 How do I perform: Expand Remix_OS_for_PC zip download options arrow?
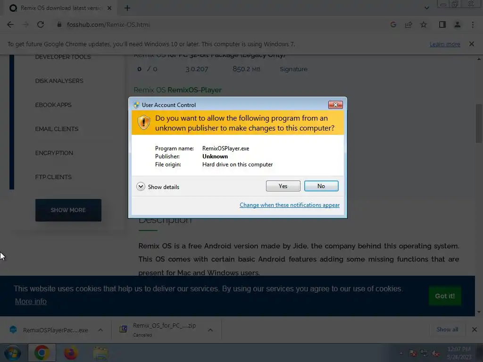click(x=210, y=330)
